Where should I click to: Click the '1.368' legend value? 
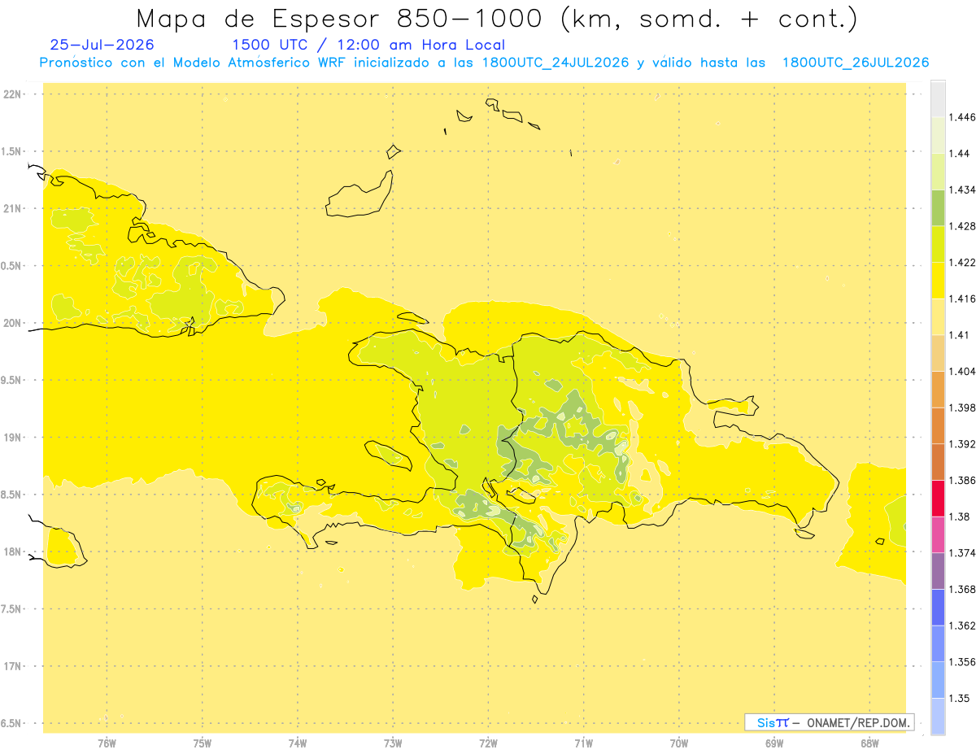pos(961,589)
